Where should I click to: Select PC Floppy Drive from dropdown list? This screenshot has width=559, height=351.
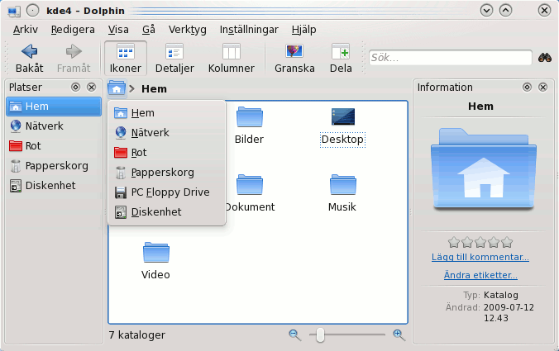point(170,192)
